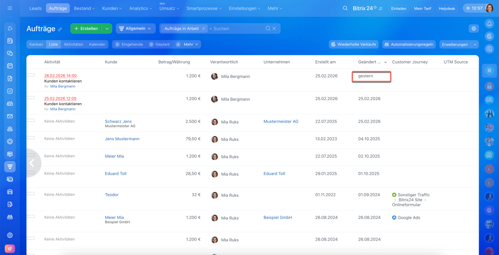The width and height of the screenshot is (499, 255).
Task: Open the Kunden menu in top navigation
Action: (111, 8)
